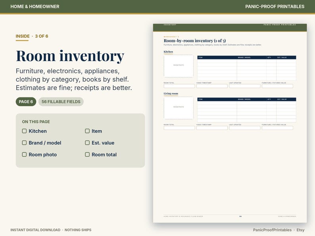The image size is (315, 236).
Task: Tick the Room total checkbox
Action: click(x=87, y=154)
